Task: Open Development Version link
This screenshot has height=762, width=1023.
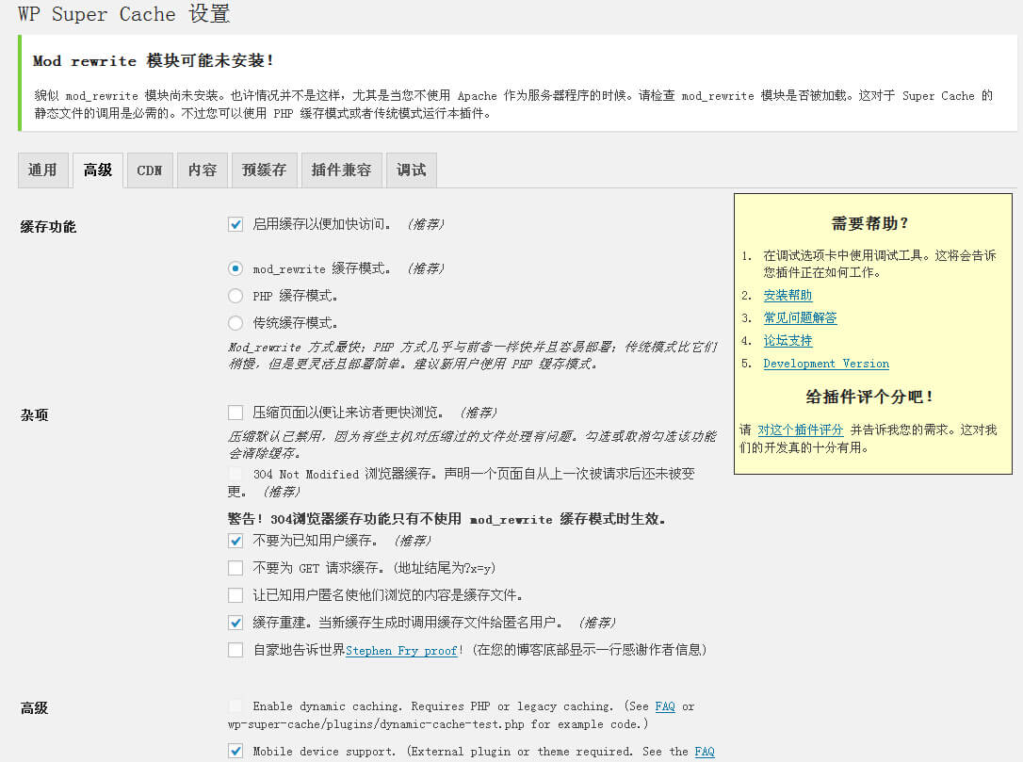Action: pos(827,364)
